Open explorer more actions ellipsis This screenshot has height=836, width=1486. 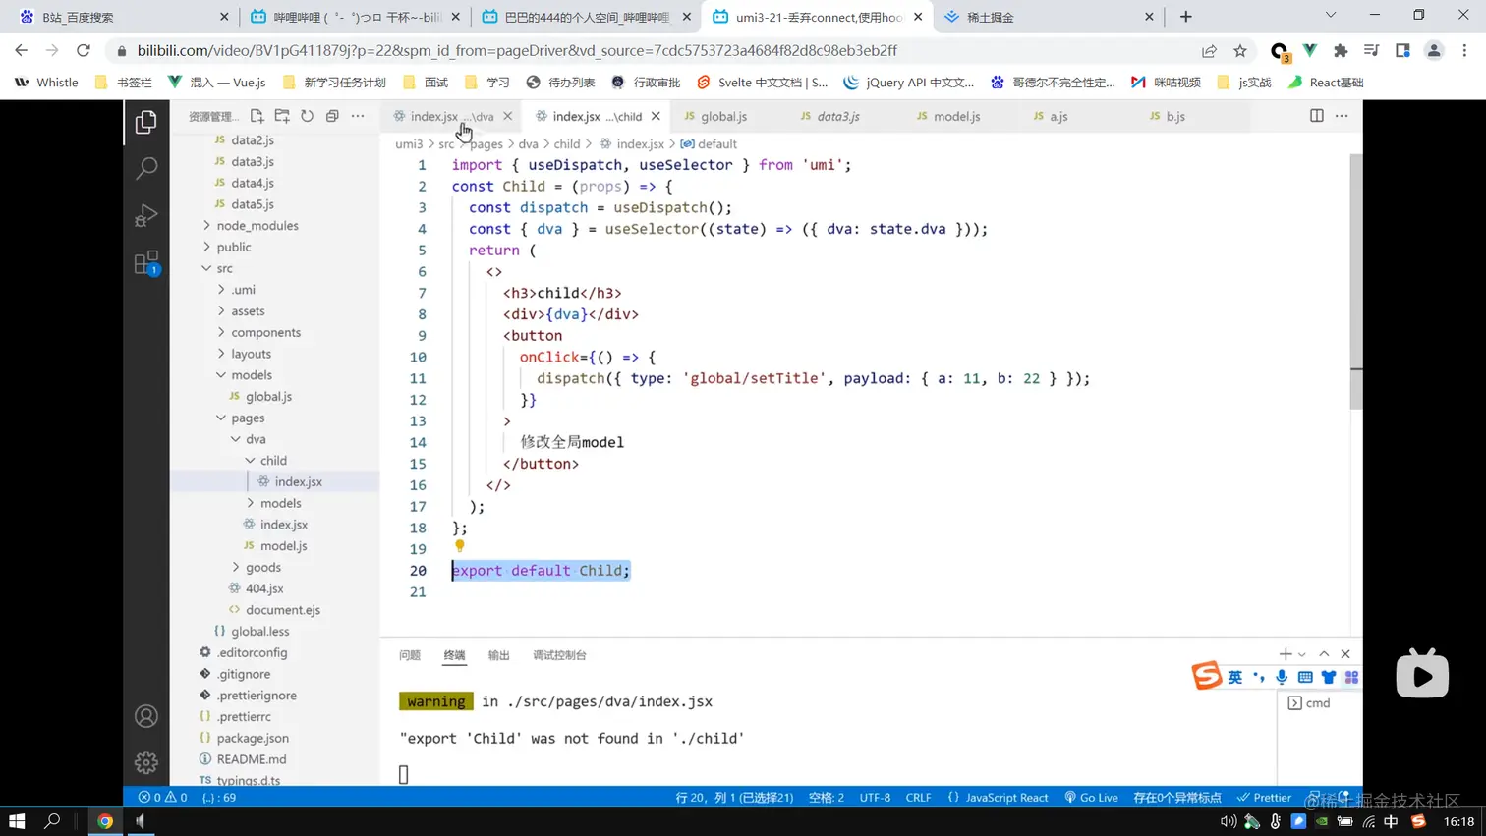point(358,116)
